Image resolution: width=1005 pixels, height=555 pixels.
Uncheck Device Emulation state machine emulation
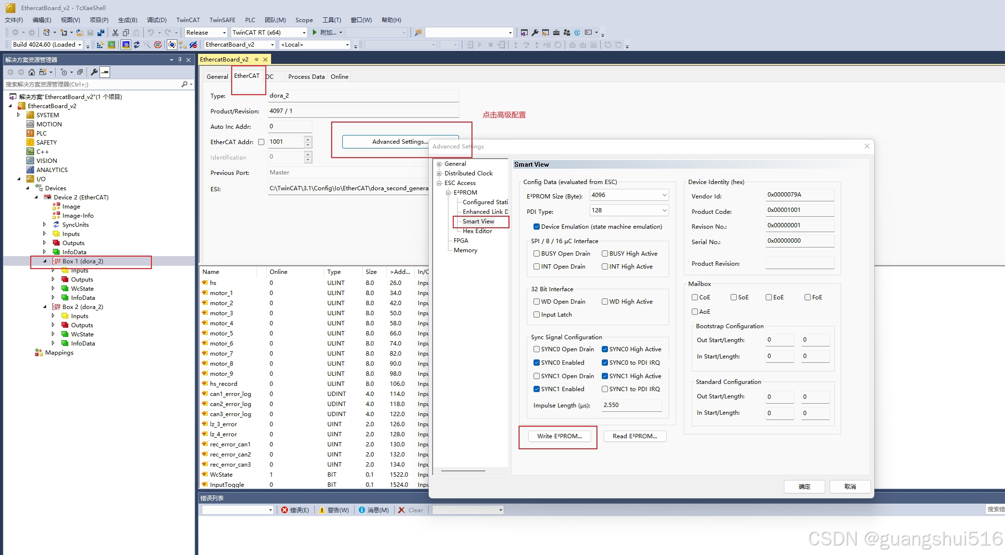(x=536, y=227)
